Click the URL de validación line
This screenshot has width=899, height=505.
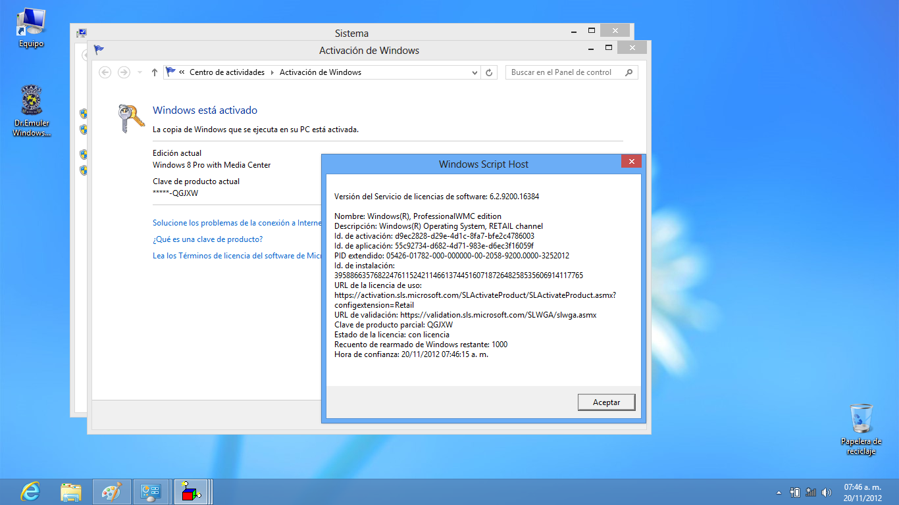(x=465, y=315)
